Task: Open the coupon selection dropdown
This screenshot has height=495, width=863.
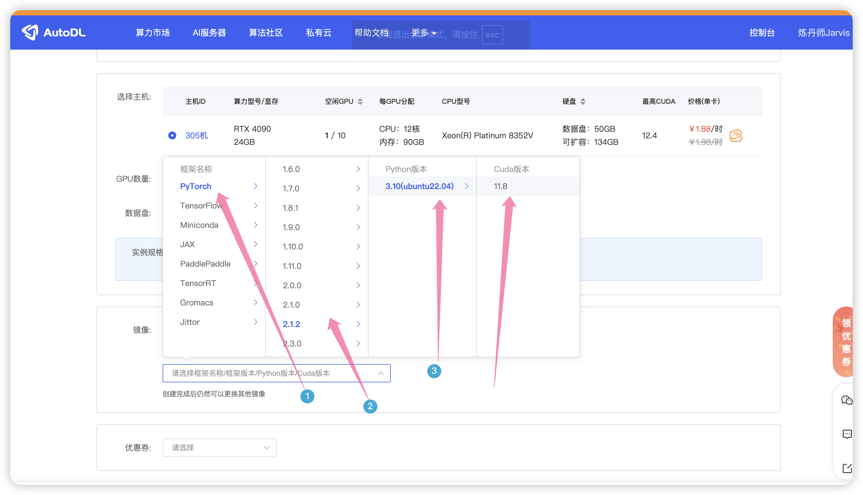Action: click(219, 447)
